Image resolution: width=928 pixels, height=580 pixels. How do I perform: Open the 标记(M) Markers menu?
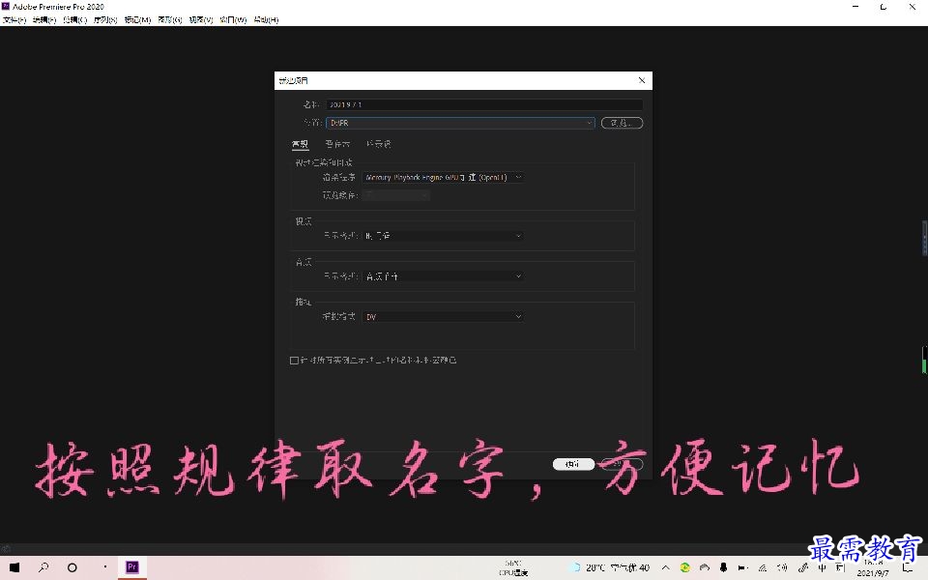[x=137, y=19]
